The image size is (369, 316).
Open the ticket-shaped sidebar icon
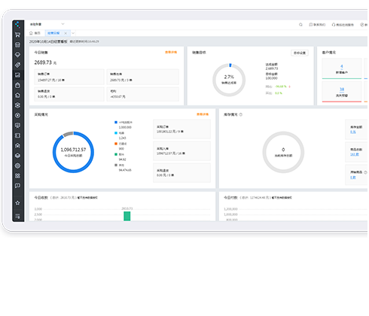[17, 135]
